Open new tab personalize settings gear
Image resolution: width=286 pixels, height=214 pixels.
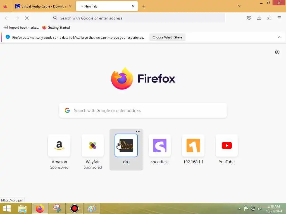point(277,52)
